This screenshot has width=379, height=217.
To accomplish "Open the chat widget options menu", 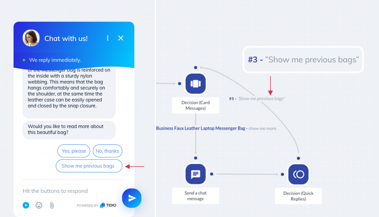I will (x=108, y=38).
